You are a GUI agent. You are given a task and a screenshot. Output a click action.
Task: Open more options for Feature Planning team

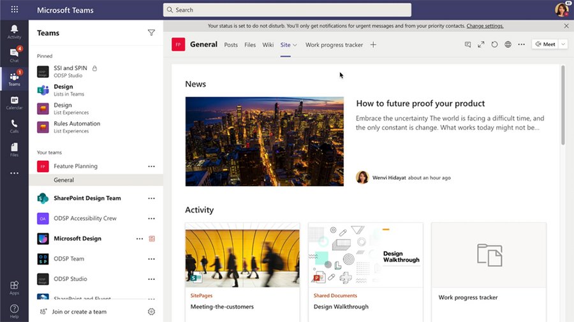click(x=151, y=166)
